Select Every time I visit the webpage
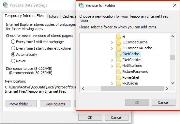 [x=37, y=42]
